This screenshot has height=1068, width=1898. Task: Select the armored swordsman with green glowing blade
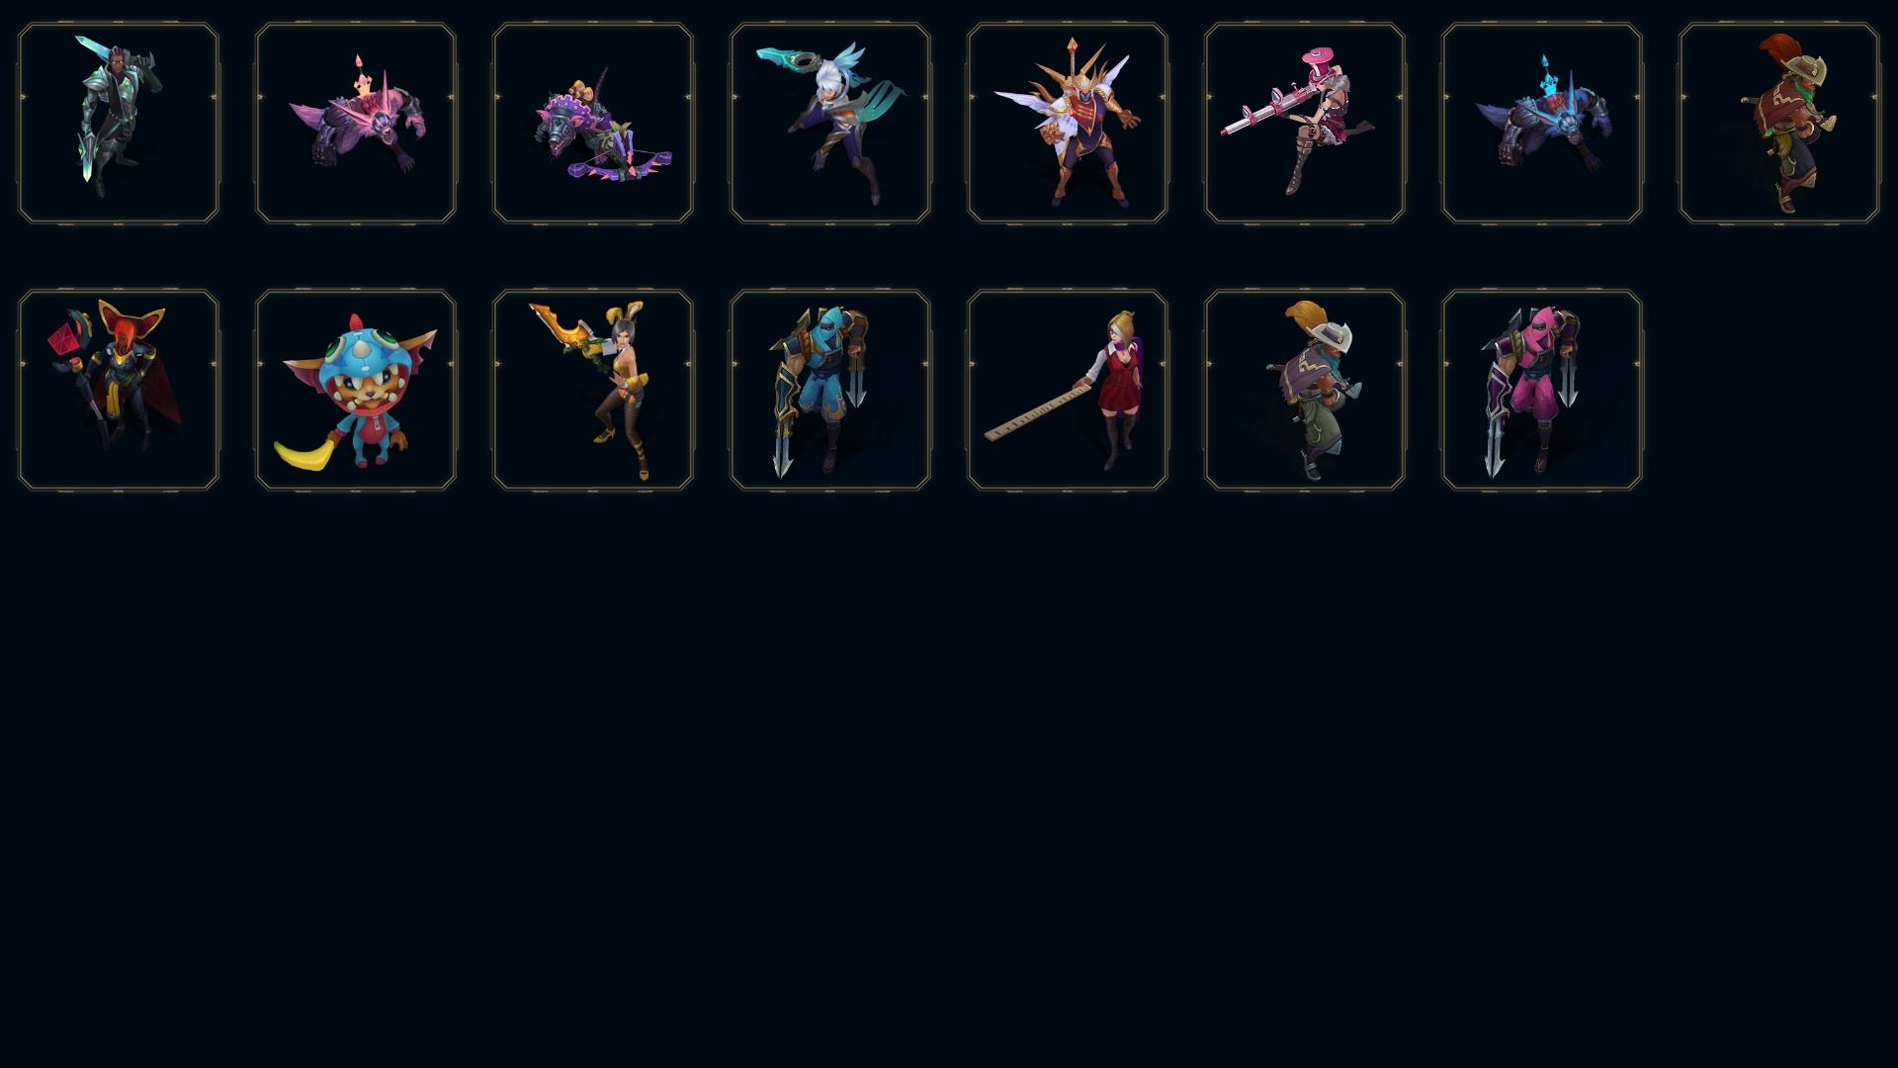[x=119, y=124]
